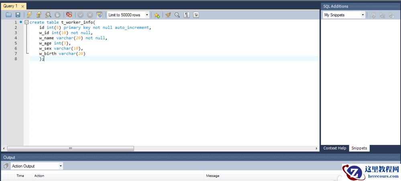Select the Query 1 tab
This screenshot has height=181, width=401.
[10, 6]
